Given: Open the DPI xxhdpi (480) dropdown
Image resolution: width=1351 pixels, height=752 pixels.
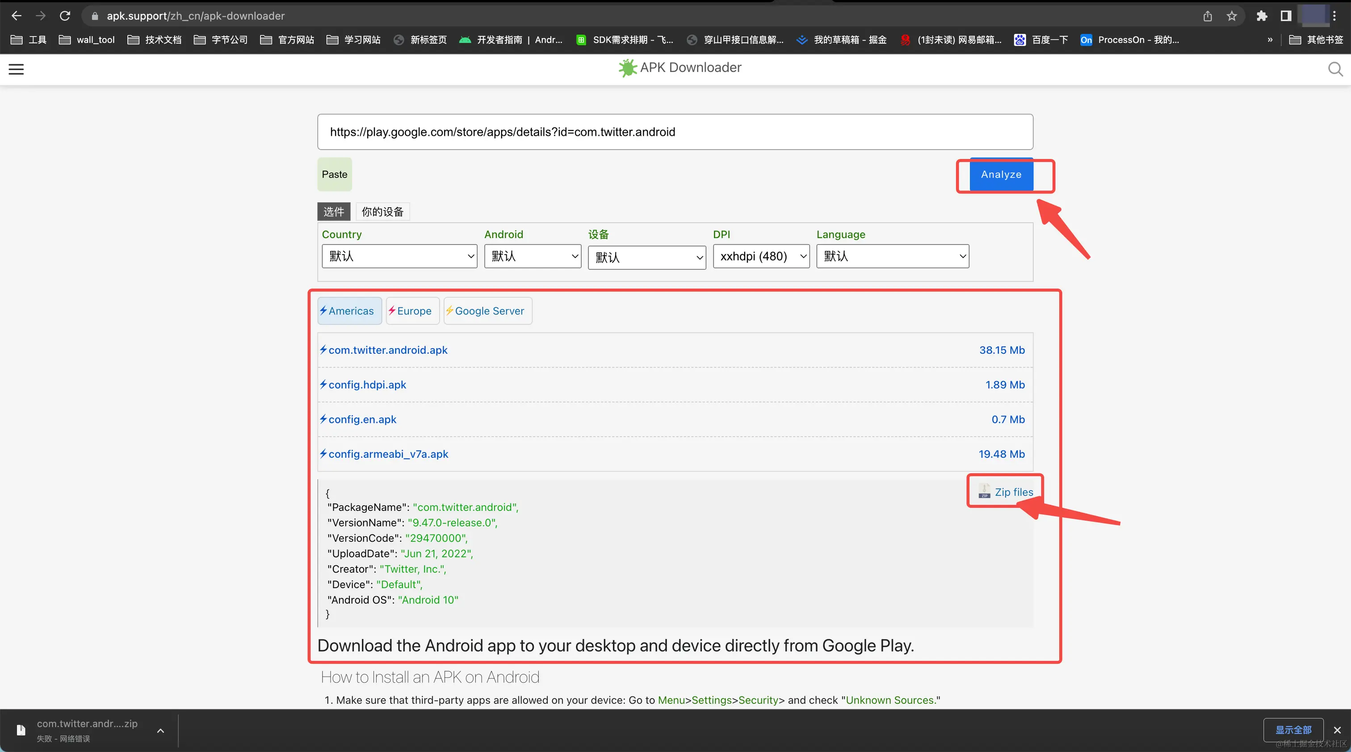Looking at the screenshot, I should (x=761, y=256).
